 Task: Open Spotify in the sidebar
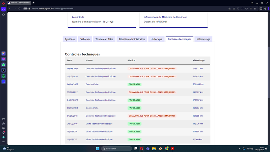tap(3, 76)
